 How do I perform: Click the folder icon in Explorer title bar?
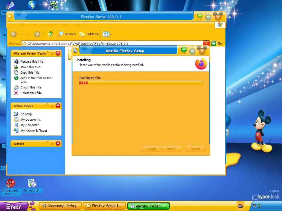point(10,16)
